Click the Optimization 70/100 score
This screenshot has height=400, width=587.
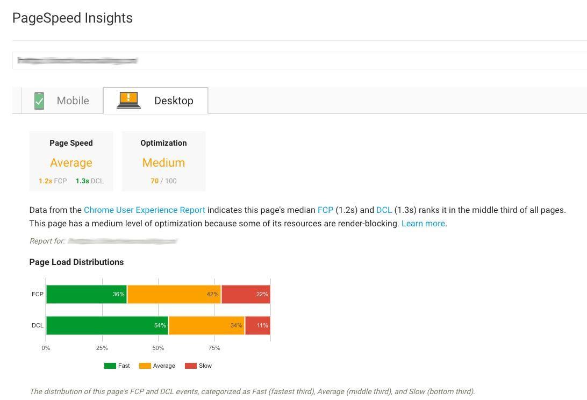163,181
